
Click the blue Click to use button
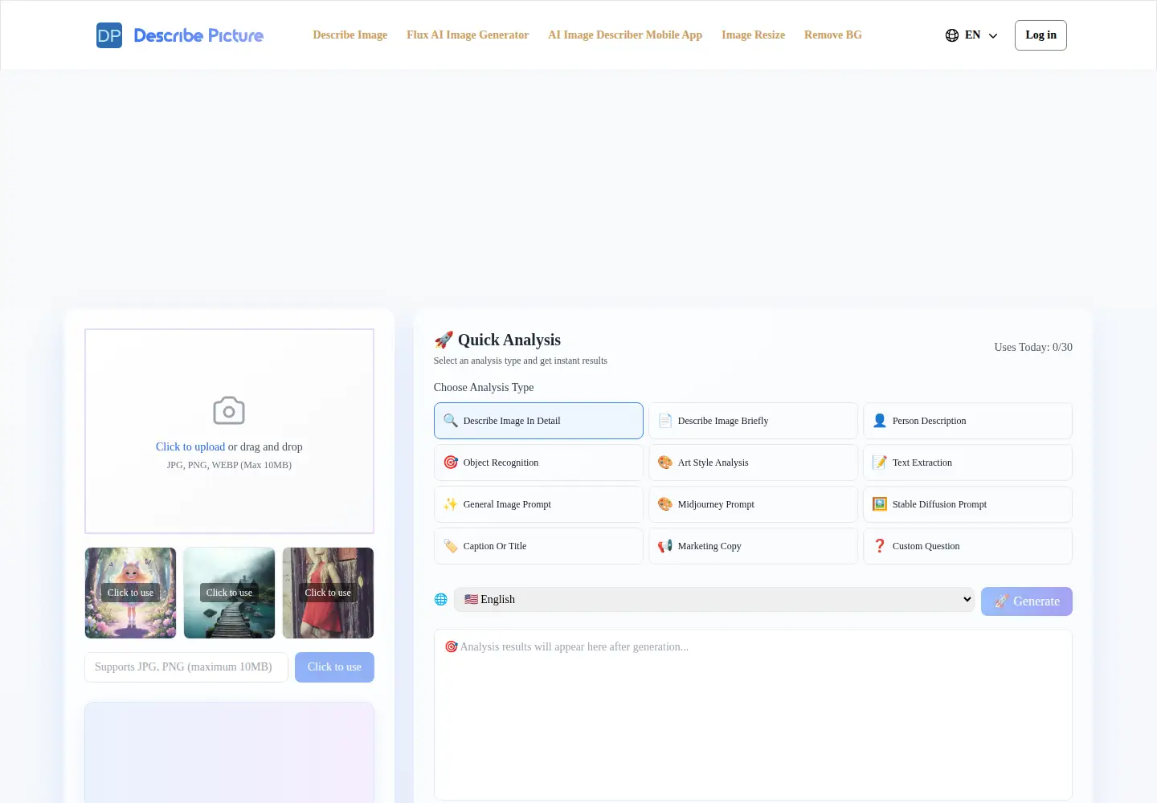(x=334, y=667)
